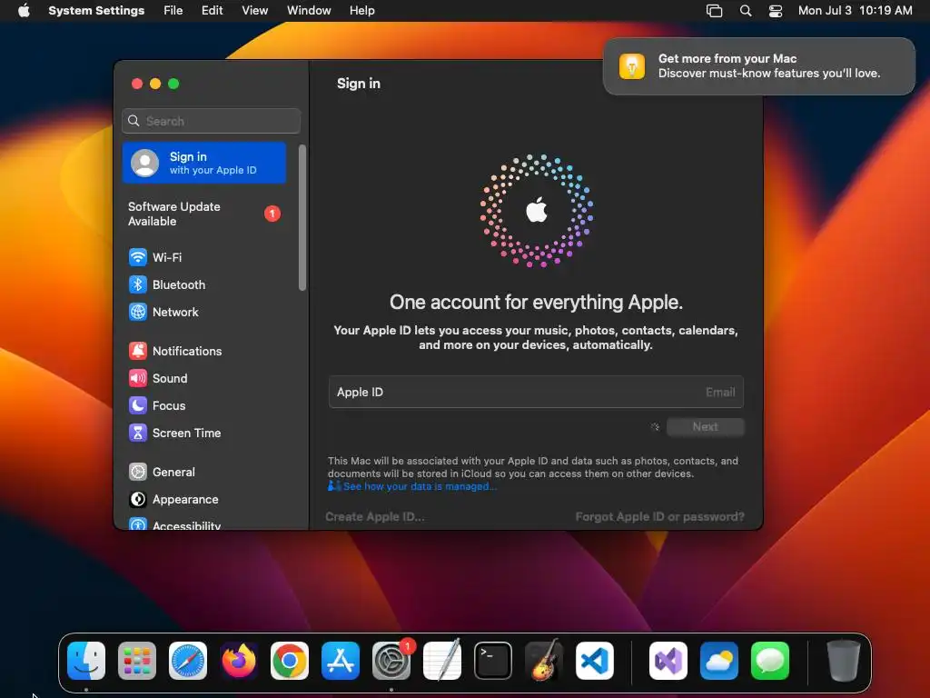The image size is (930, 698).
Task: Launch Google Chrome from the Dock
Action: click(x=290, y=661)
